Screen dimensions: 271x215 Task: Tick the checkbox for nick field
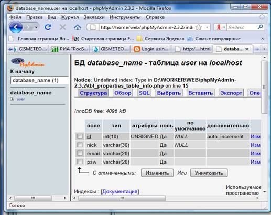point(80,145)
